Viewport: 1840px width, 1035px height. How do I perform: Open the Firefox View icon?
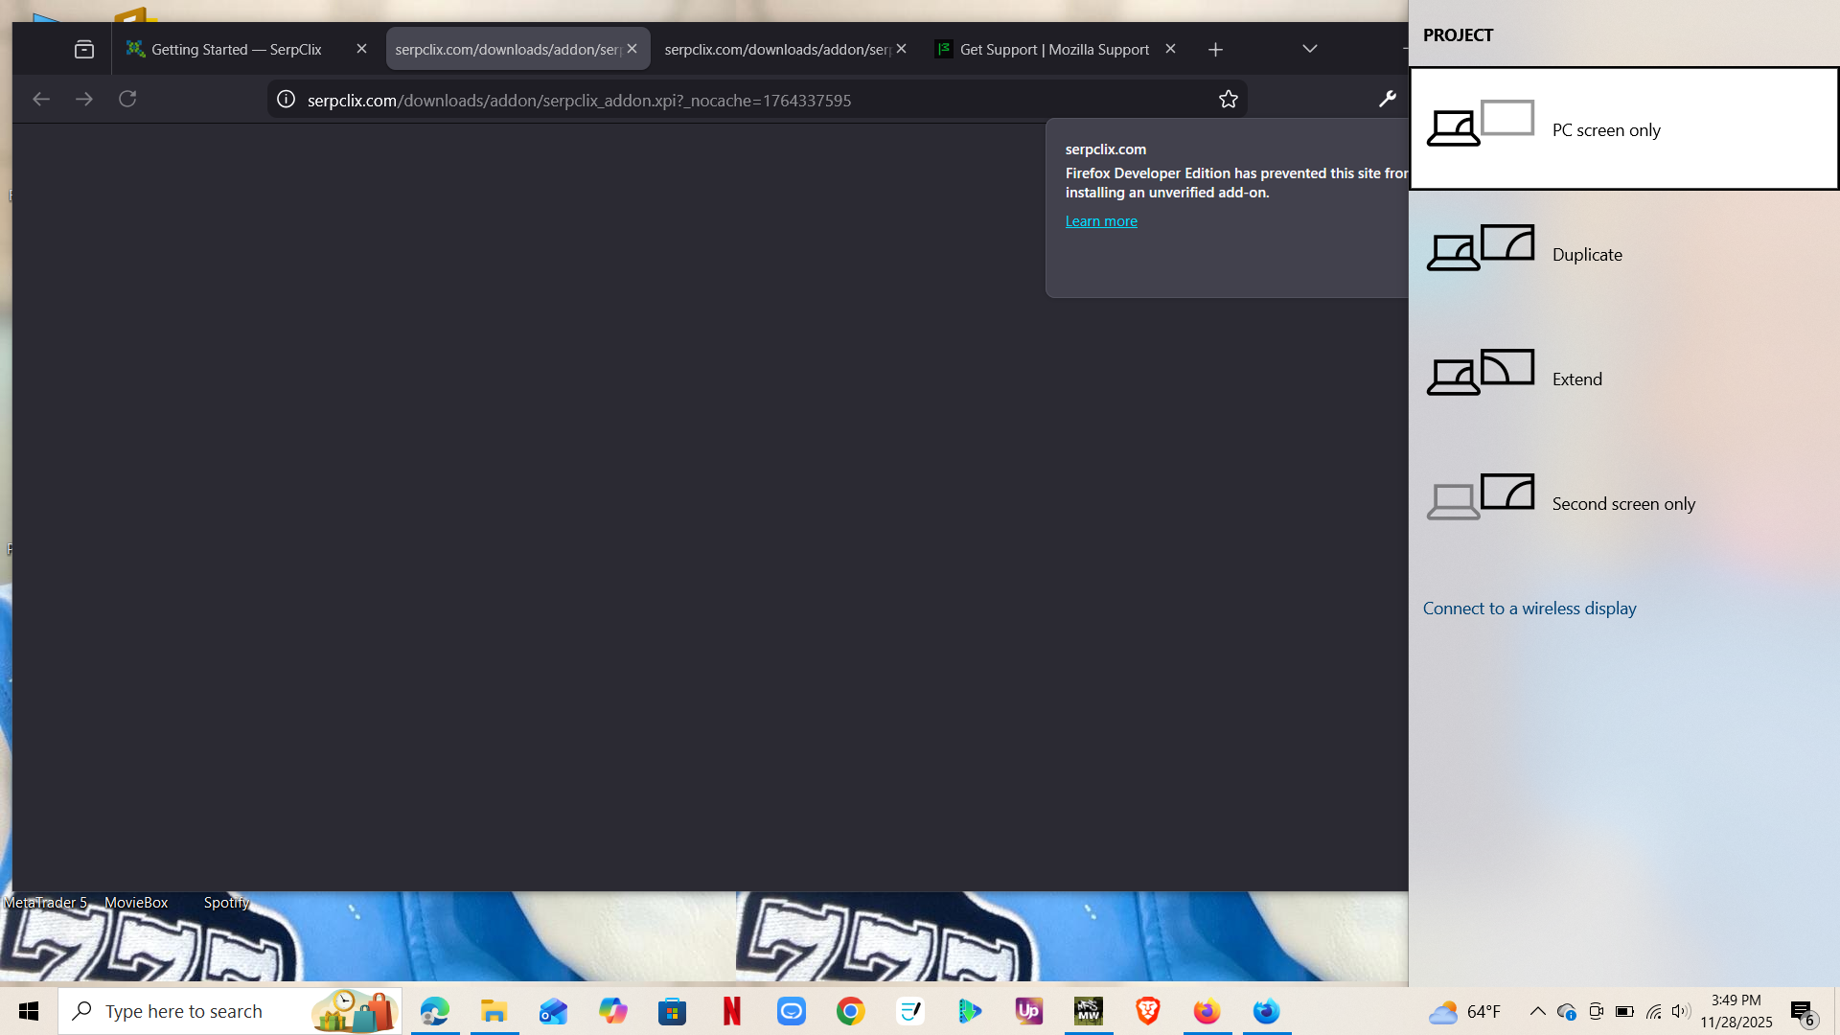(x=84, y=49)
